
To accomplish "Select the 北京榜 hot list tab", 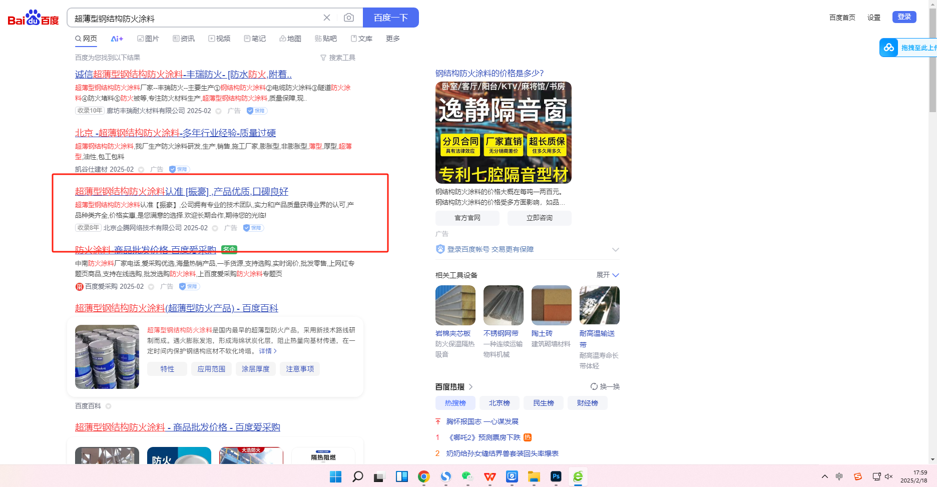I will coord(500,403).
